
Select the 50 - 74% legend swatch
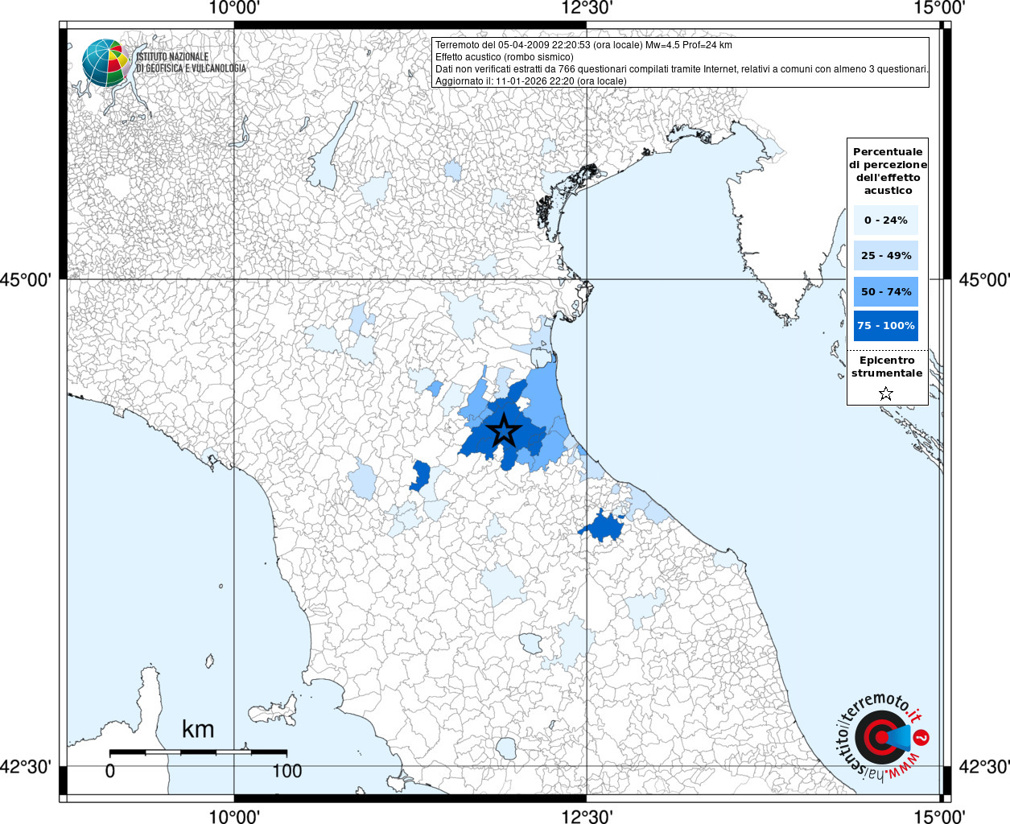click(x=886, y=291)
